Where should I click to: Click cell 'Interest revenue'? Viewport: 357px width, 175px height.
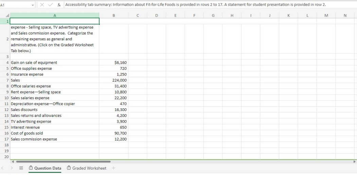[x=55, y=127]
